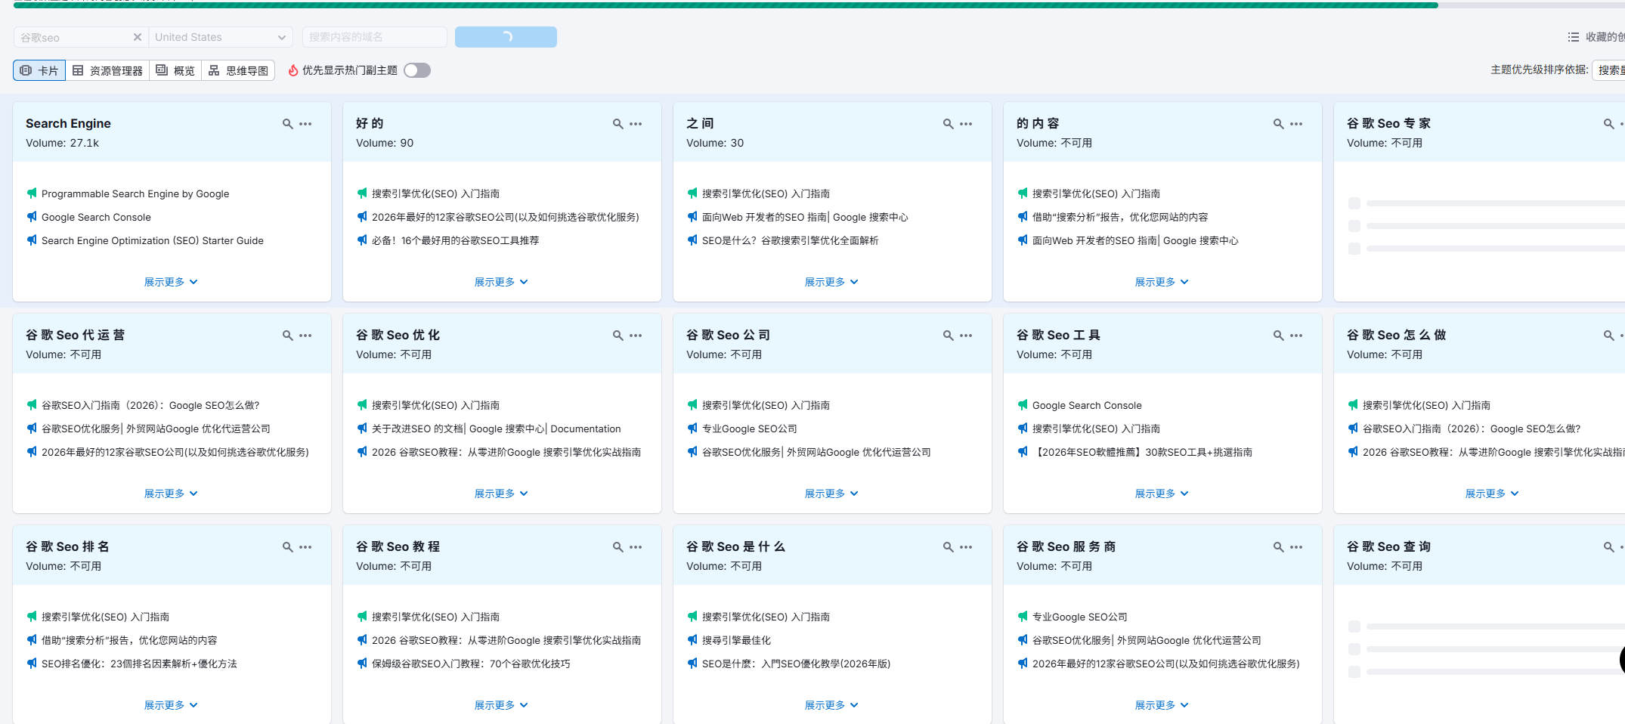The width and height of the screenshot is (1625, 724).
Task: Toggle 优先显示热门副主题 switch
Action: [x=417, y=70]
